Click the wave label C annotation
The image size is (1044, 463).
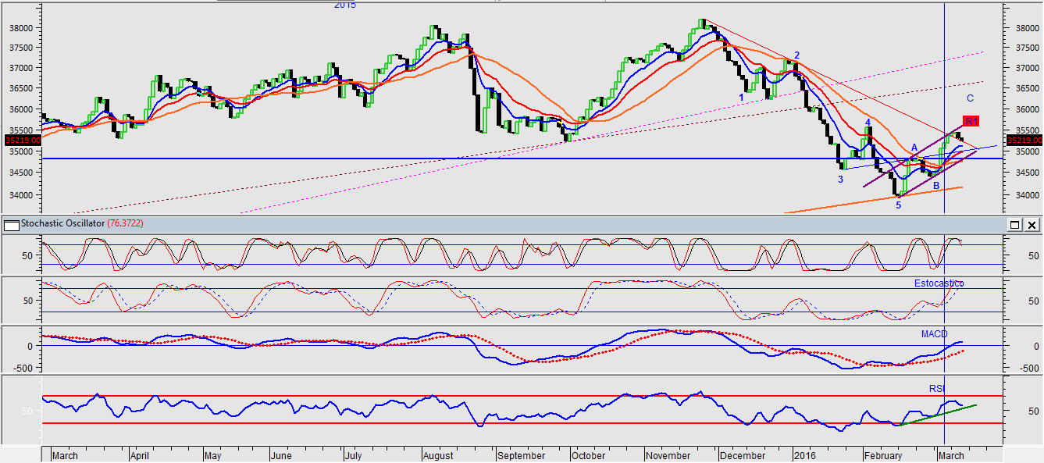pos(970,98)
